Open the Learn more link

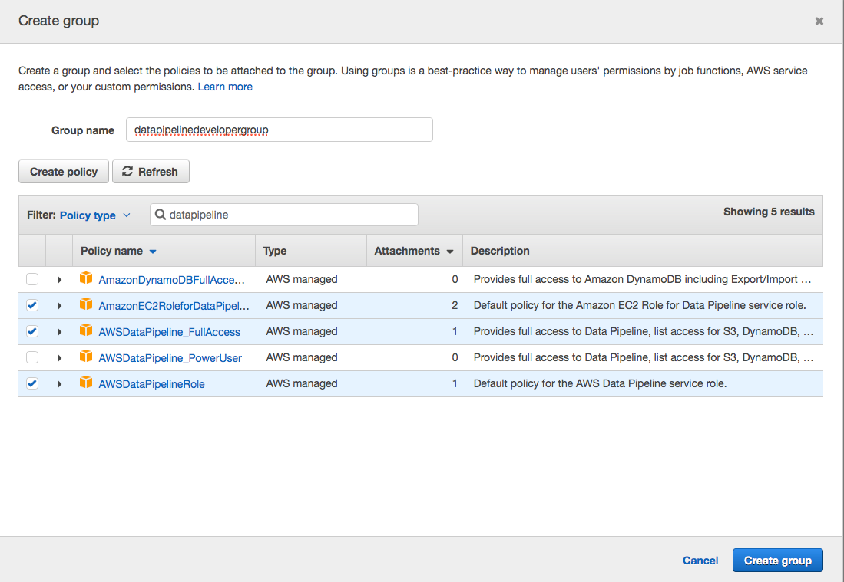tap(225, 86)
